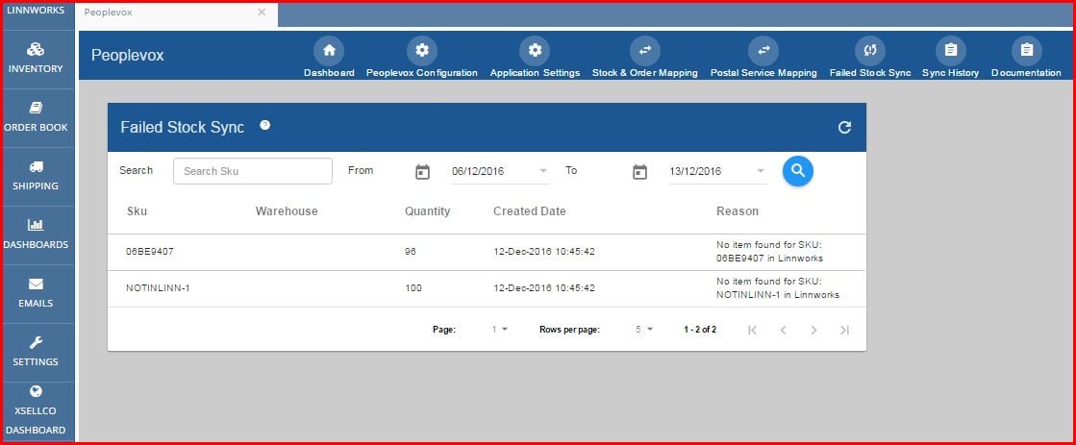Open the Inventory section in sidebar

click(36, 59)
